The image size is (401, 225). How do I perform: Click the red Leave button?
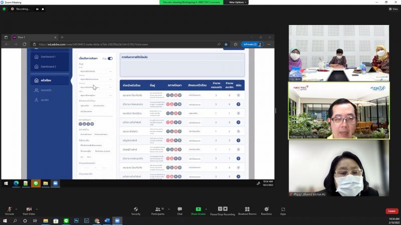[392, 211]
